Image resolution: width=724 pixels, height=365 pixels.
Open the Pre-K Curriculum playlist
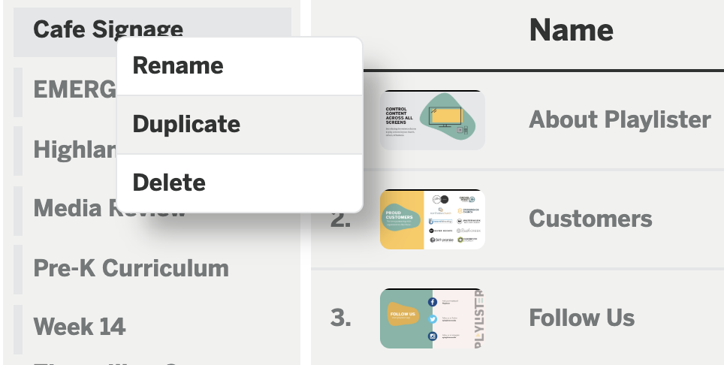tap(131, 268)
